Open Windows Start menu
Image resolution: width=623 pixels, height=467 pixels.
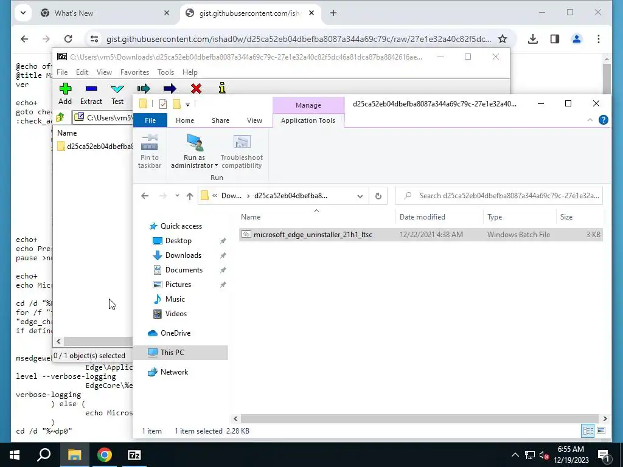[15, 455]
